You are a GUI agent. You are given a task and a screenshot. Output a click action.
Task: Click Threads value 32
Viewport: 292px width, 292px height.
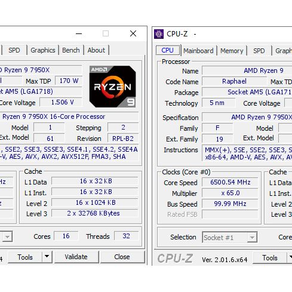(x=127, y=236)
